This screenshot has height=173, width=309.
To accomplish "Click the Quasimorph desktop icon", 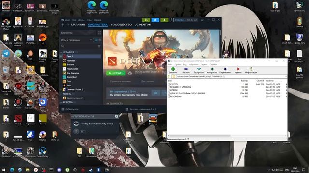I will [x=30, y=152].
